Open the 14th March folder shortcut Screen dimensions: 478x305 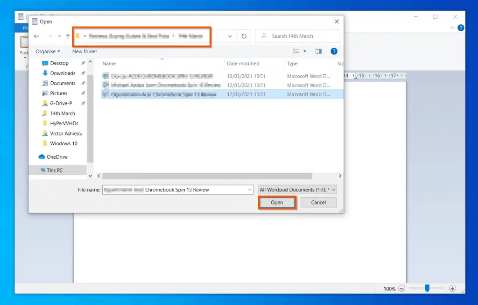(x=63, y=113)
